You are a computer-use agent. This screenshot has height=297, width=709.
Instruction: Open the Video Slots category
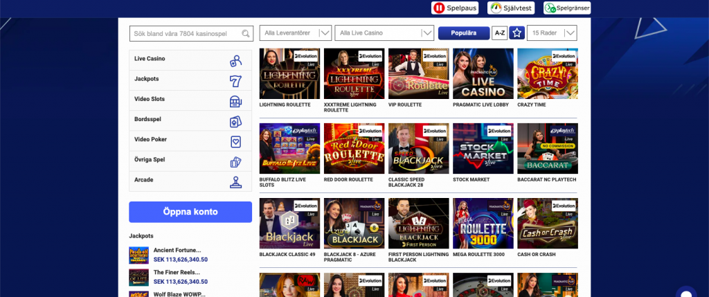click(190, 101)
